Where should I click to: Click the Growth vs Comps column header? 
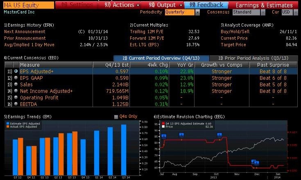tap(222, 65)
